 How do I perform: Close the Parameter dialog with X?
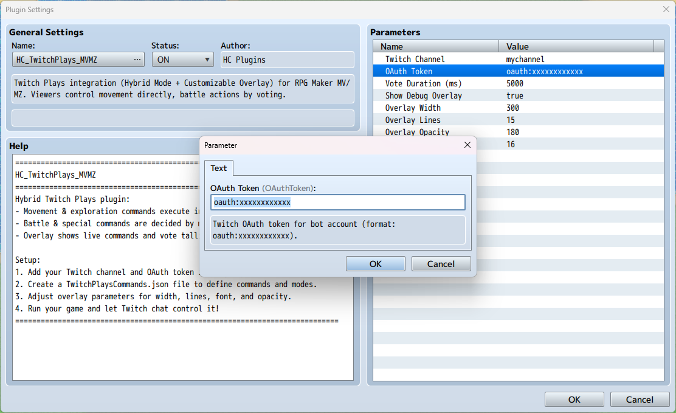coord(467,145)
